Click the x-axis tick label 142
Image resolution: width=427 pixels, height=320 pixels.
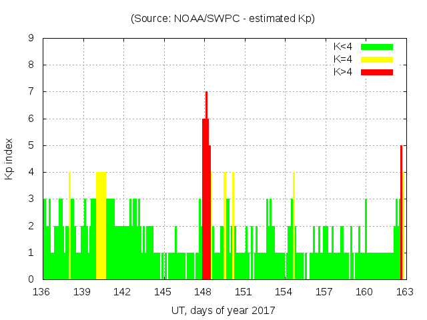point(122,292)
